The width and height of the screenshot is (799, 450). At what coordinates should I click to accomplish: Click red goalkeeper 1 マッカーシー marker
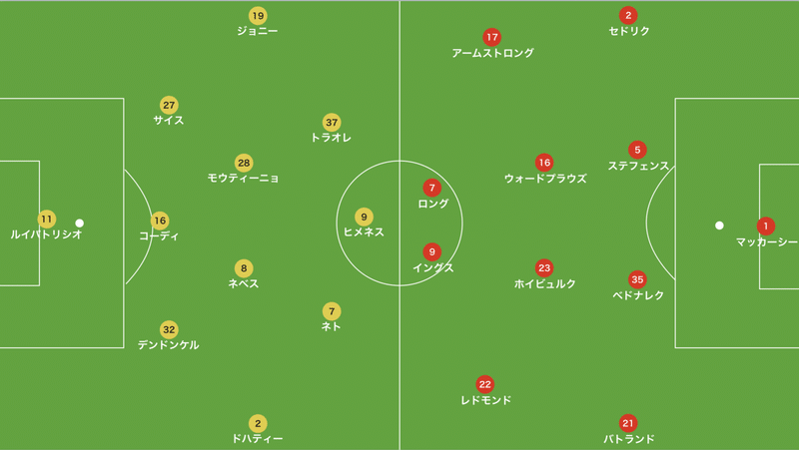point(765,226)
